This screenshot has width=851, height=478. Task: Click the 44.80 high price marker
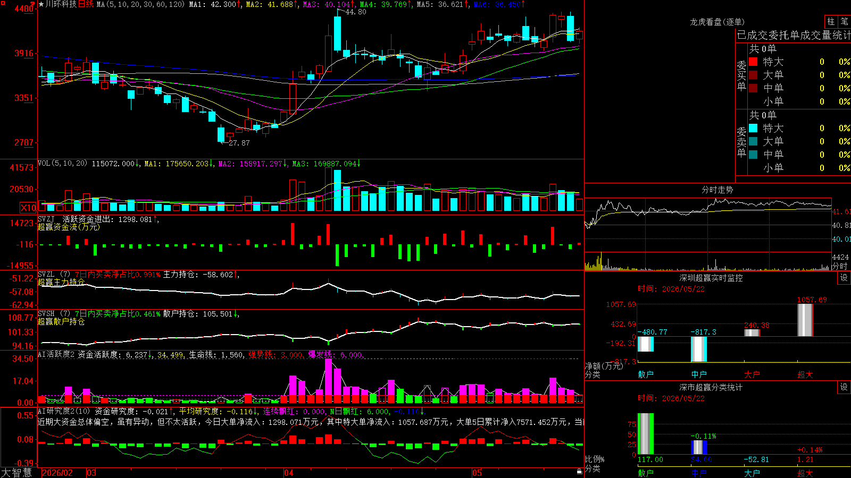356,12
